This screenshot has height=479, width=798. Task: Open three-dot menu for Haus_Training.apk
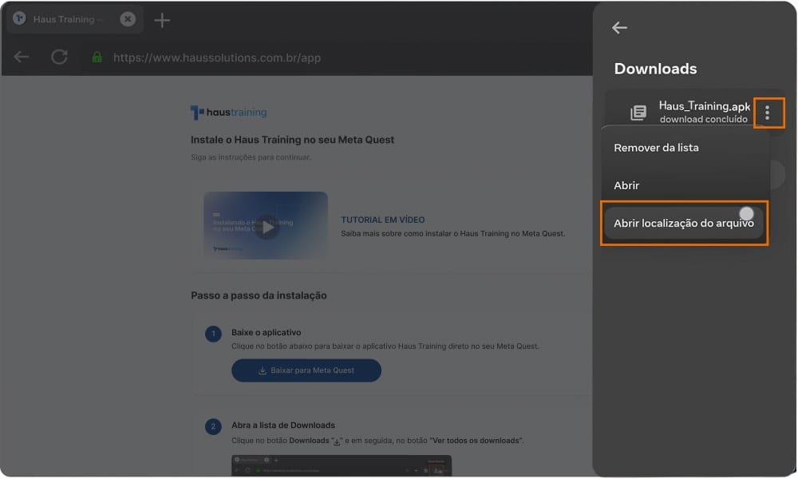tap(768, 113)
